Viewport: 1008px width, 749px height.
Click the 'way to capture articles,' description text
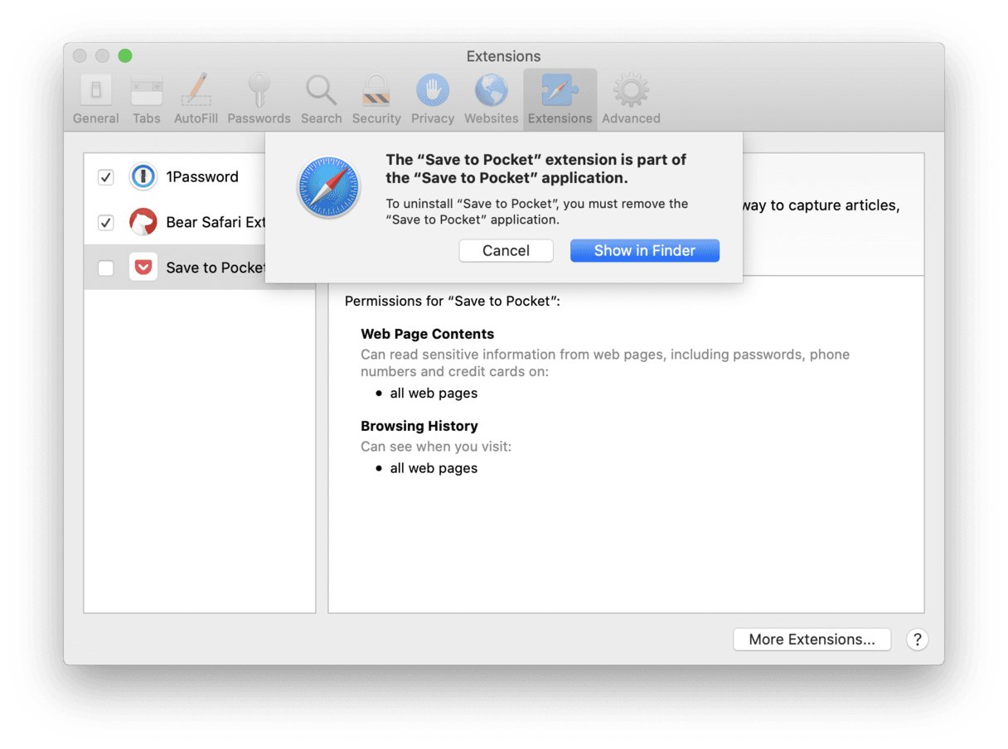pos(821,205)
